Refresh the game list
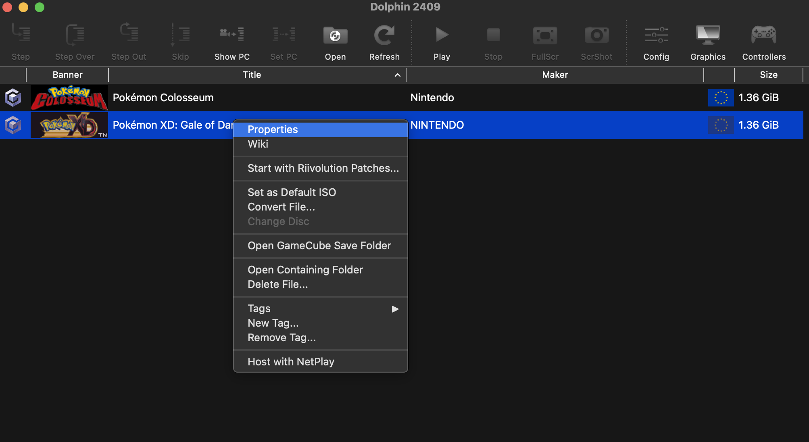 click(x=384, y=35)
